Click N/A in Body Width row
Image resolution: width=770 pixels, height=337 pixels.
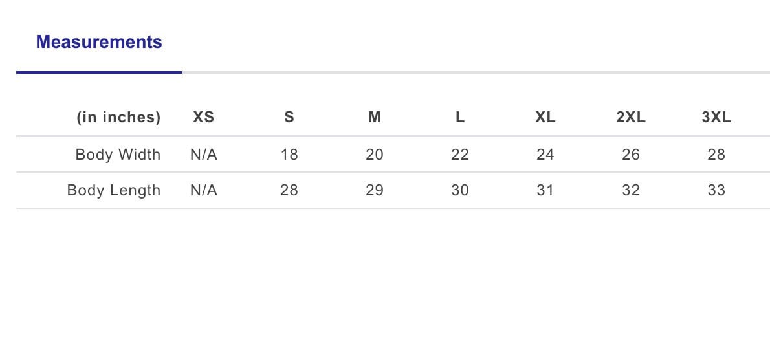coord(204,154)
